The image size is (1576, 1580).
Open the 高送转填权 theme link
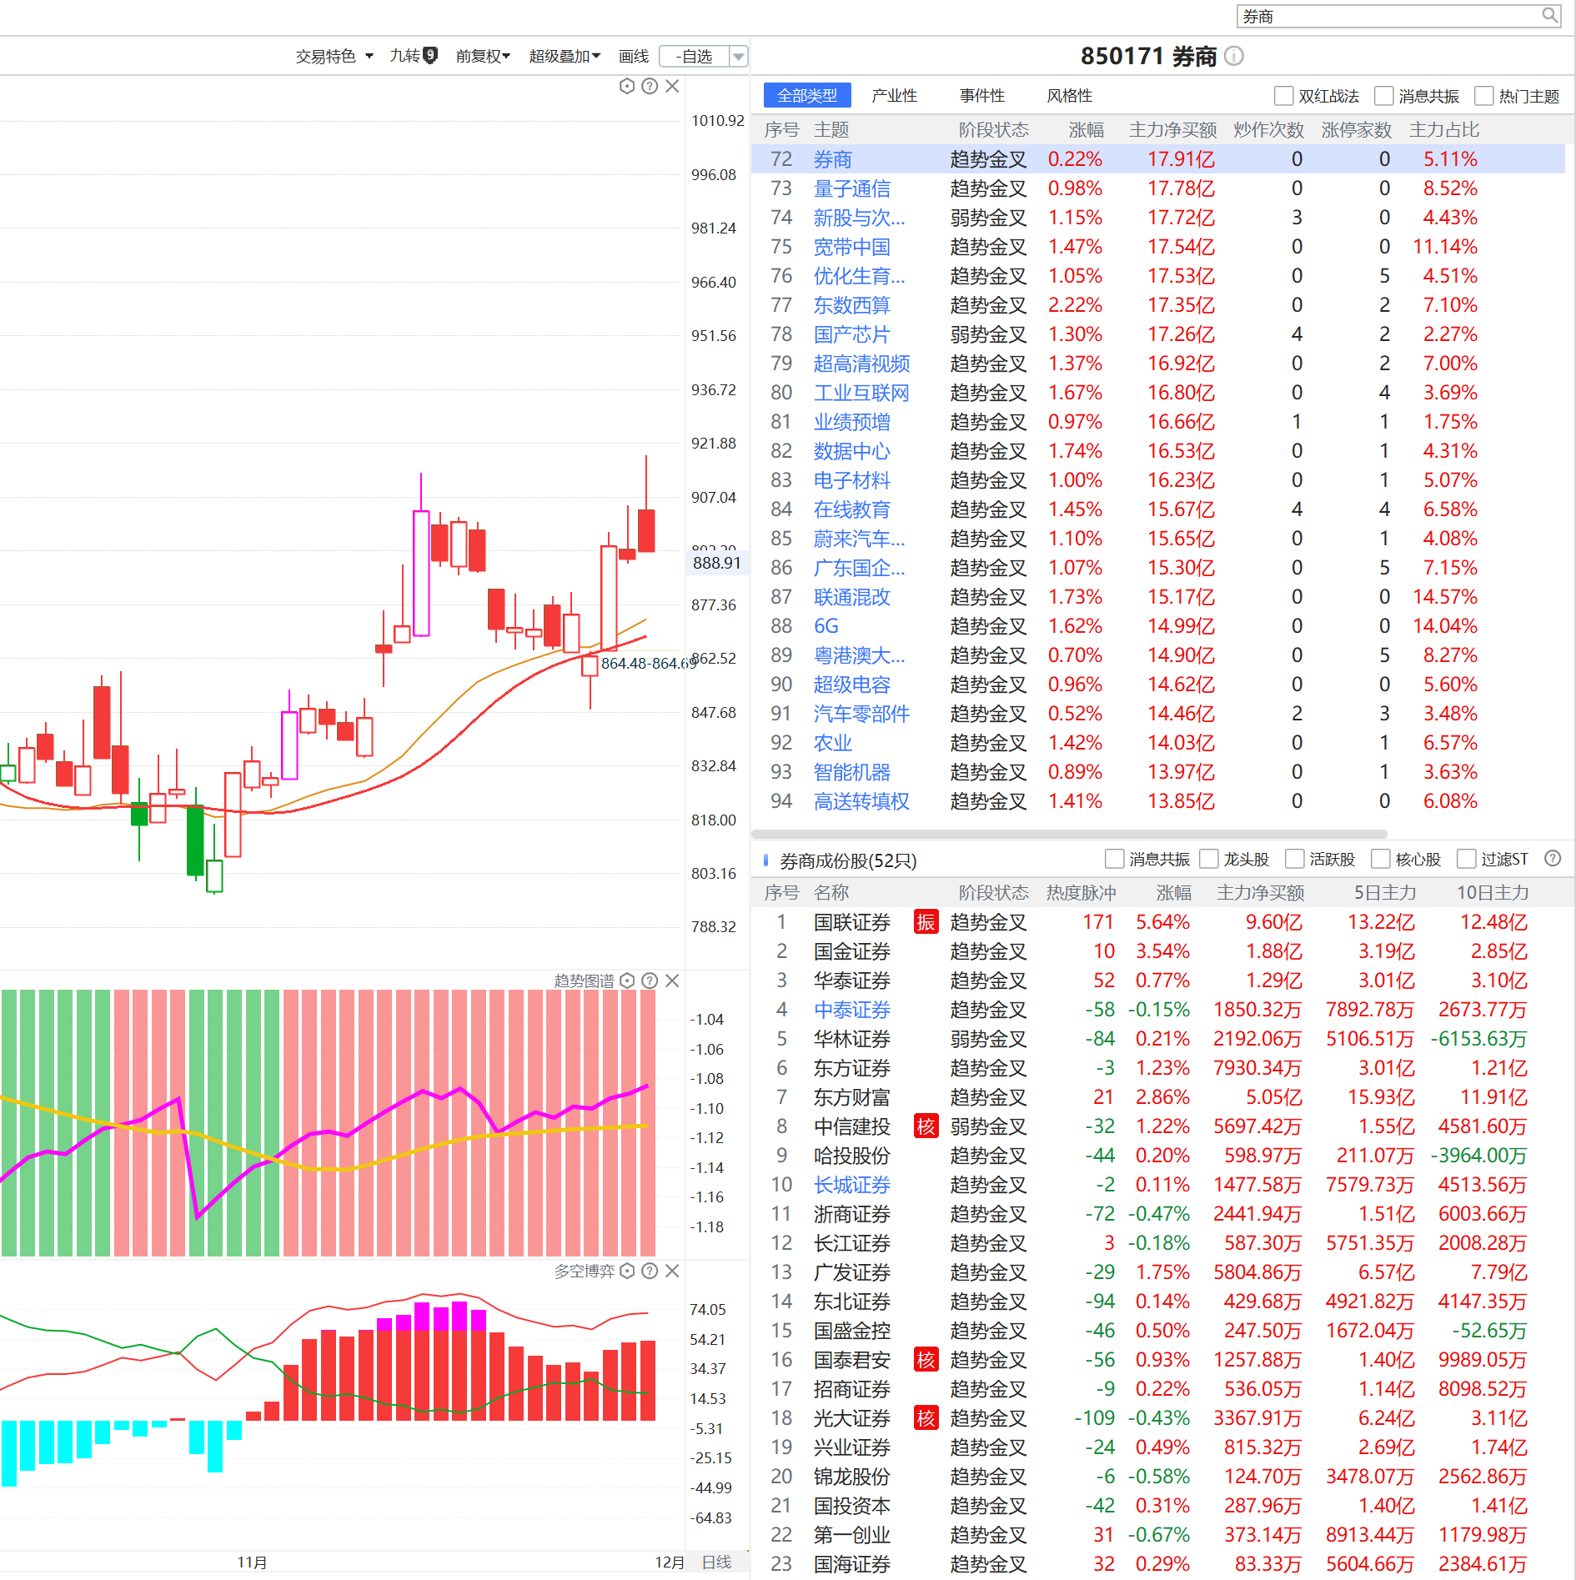pos(861,801)
